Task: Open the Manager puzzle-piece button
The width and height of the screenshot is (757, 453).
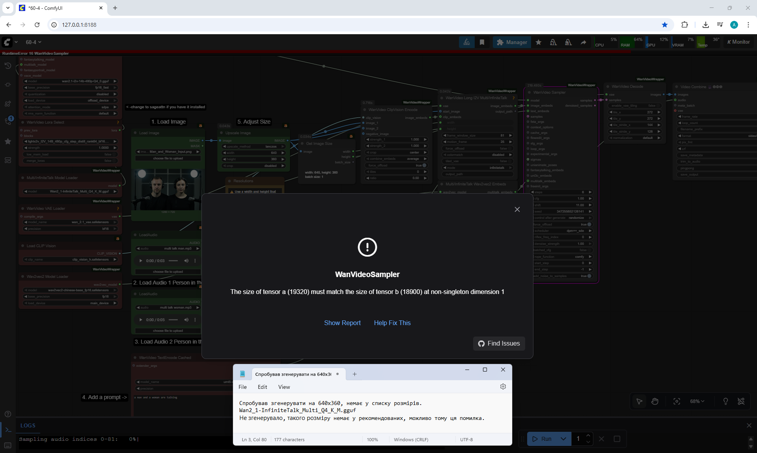Action: [x=512, y=42]
